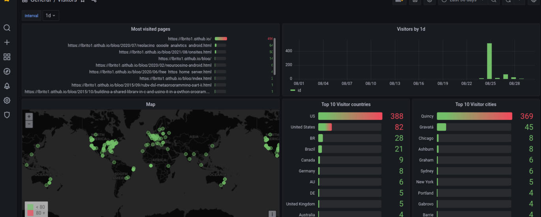541x217 pixels.
Task: Open the Search dashboards magnifier icon in sidebar
Action: [7, 28]
